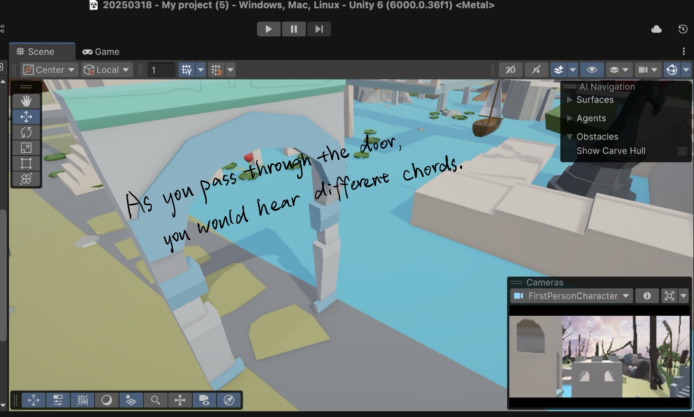
Task: Select the Hand (View) tool
Action: click(x=26, y=101)
